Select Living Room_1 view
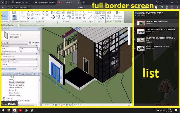 coord(14,93)
